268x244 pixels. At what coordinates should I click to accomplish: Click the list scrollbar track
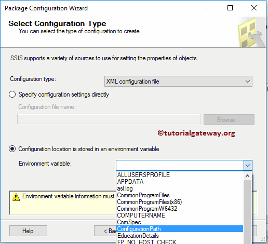(x=248, y=212)
